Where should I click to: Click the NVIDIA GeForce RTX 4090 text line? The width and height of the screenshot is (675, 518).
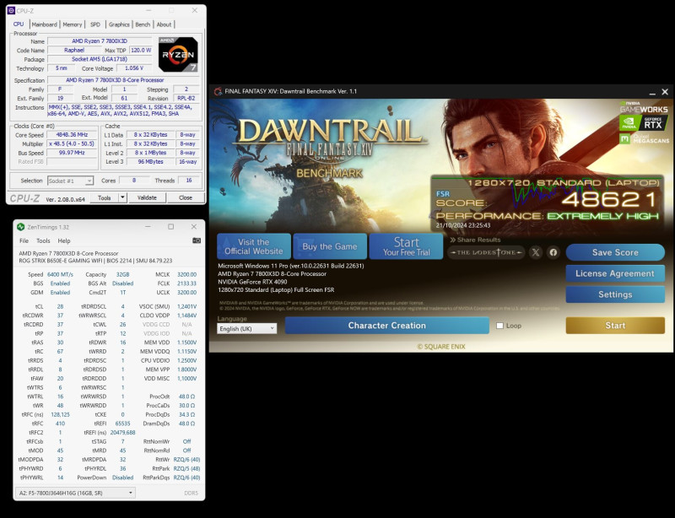click(252, 282)
